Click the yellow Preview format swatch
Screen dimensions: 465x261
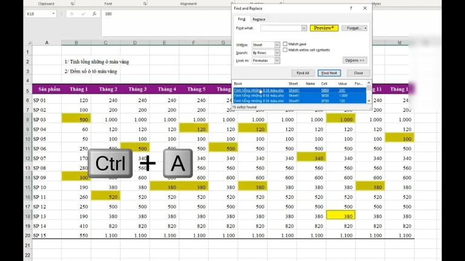[x=324, y=28]
